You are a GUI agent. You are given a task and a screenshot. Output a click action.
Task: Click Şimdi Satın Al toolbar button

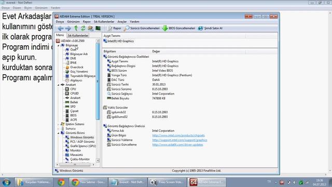click(x=210, y=28)
